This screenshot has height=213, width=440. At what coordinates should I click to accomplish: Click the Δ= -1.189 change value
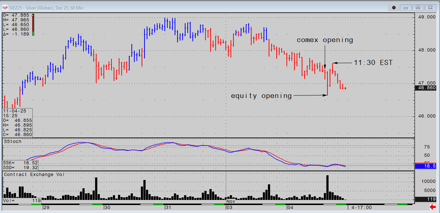click(16, 34)
